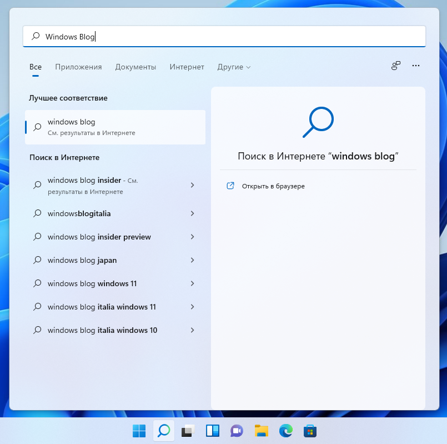
Task: Click the Search icon on the taskbar
Action: click(164, 431)
